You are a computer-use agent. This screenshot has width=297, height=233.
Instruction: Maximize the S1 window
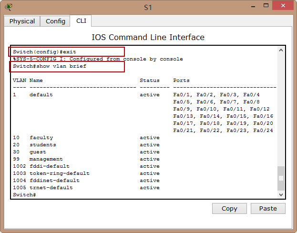(266, 6)
